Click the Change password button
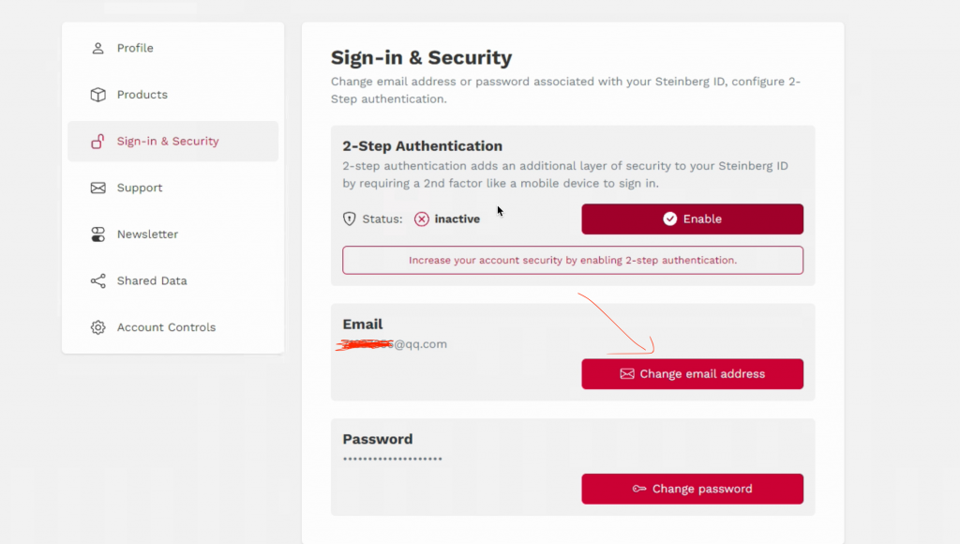960x544 pixels. (x=693, y=489)
